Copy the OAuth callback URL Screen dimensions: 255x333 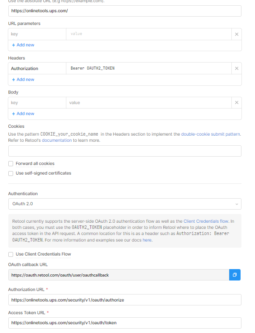[x=234, y=275]
